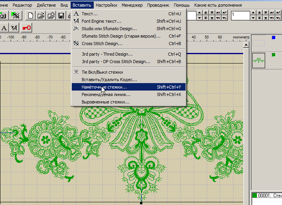Click jump-to-top arrow beside the empty field

point(212,13)
